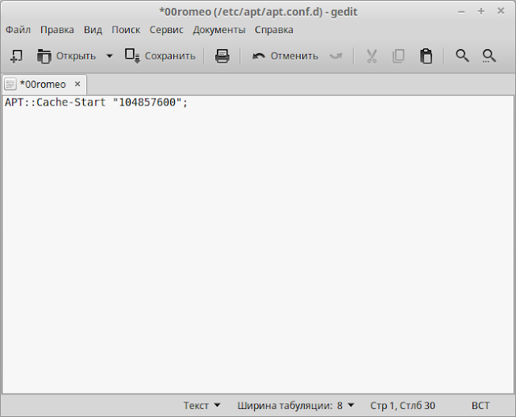Click the Print icon
Image resolution: width=516 pixels, height=417 pixels.
pos(223,56)
